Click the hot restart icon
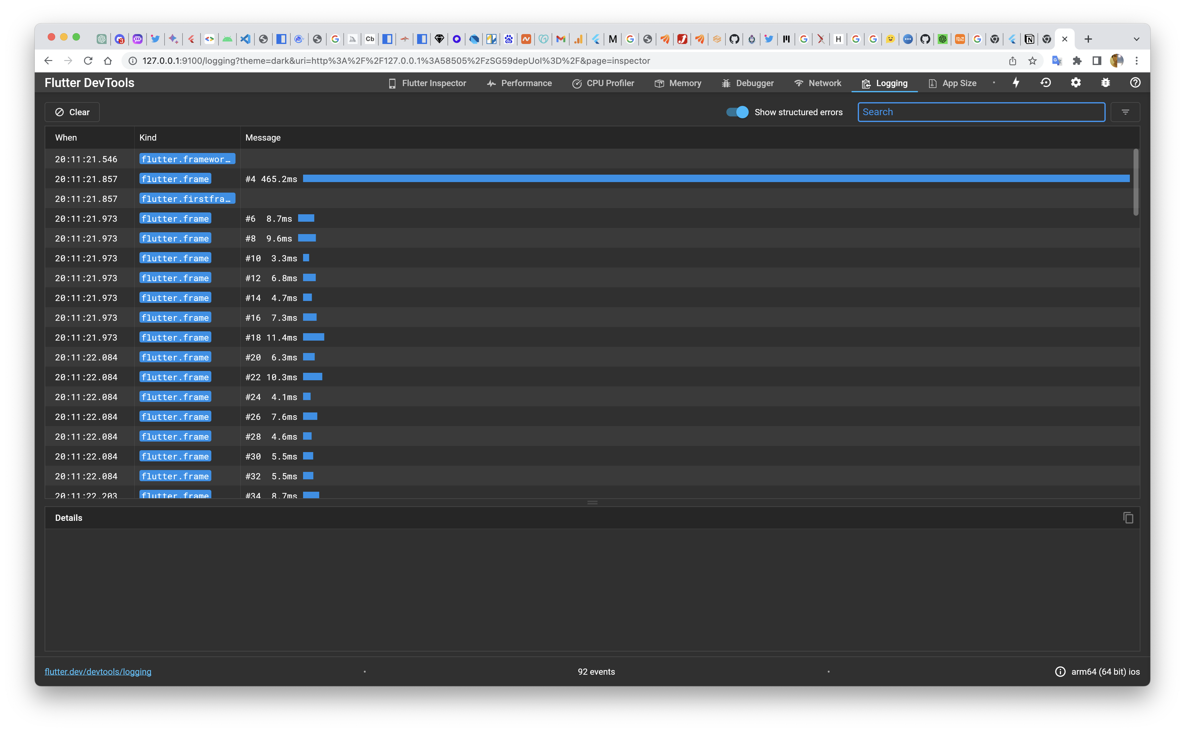Image resolution: width=1185 pixels, height=732 pixels. (x=1046, y=83)
